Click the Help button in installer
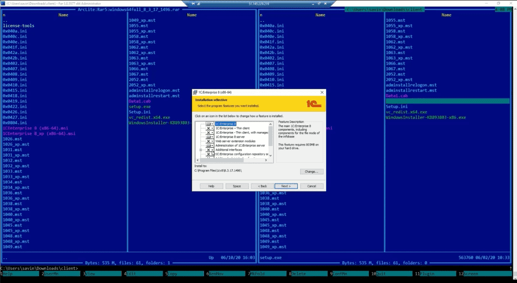The height and width of the screenshot is (283, 517). click(x=211, y=186)
